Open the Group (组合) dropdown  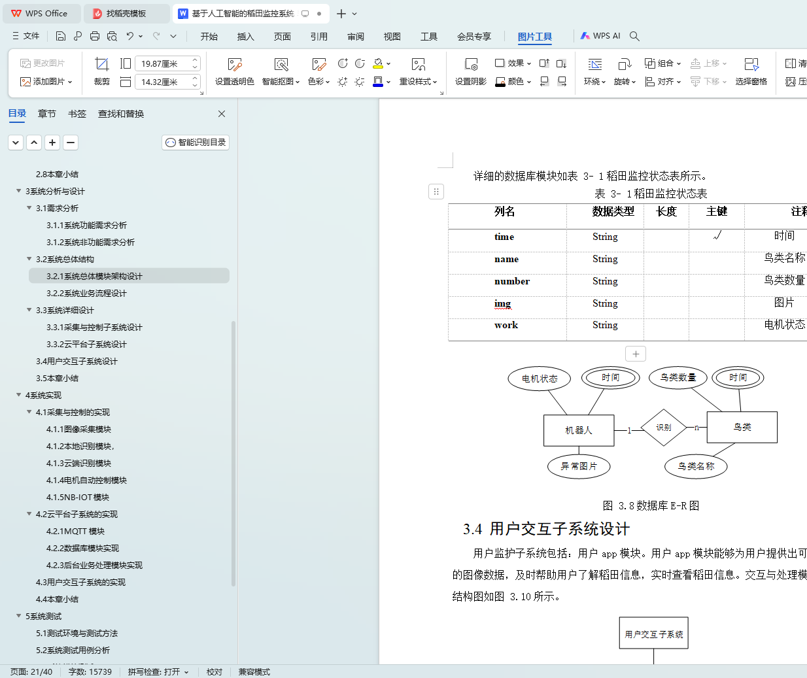[663, 63]
